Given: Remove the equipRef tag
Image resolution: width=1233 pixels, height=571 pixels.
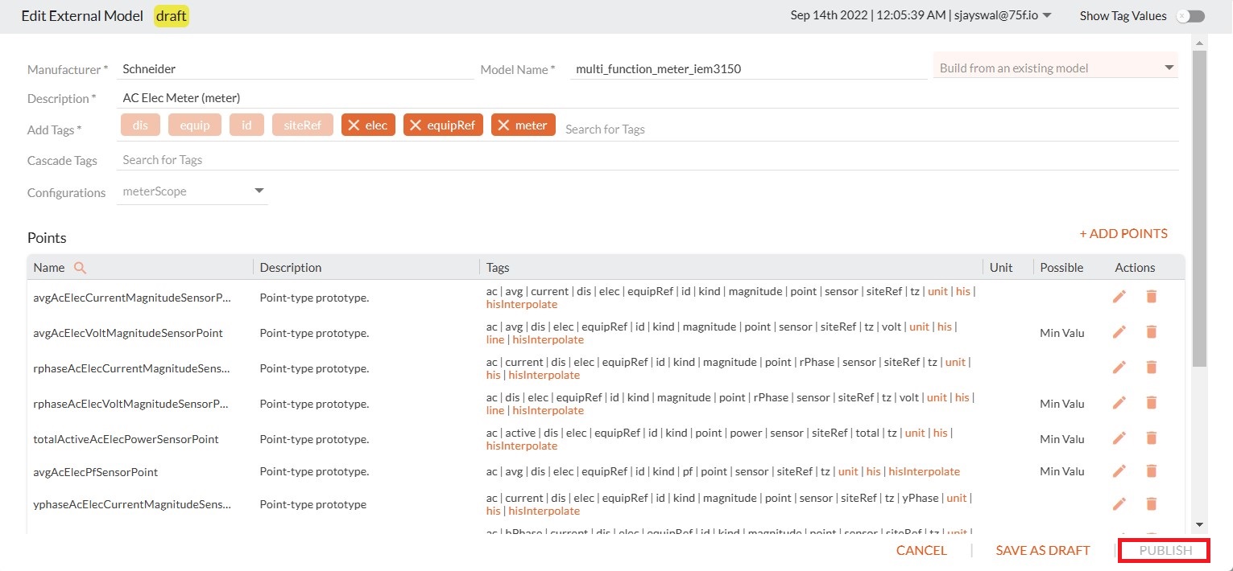Looking at the screenshot, I should point(416,125).
